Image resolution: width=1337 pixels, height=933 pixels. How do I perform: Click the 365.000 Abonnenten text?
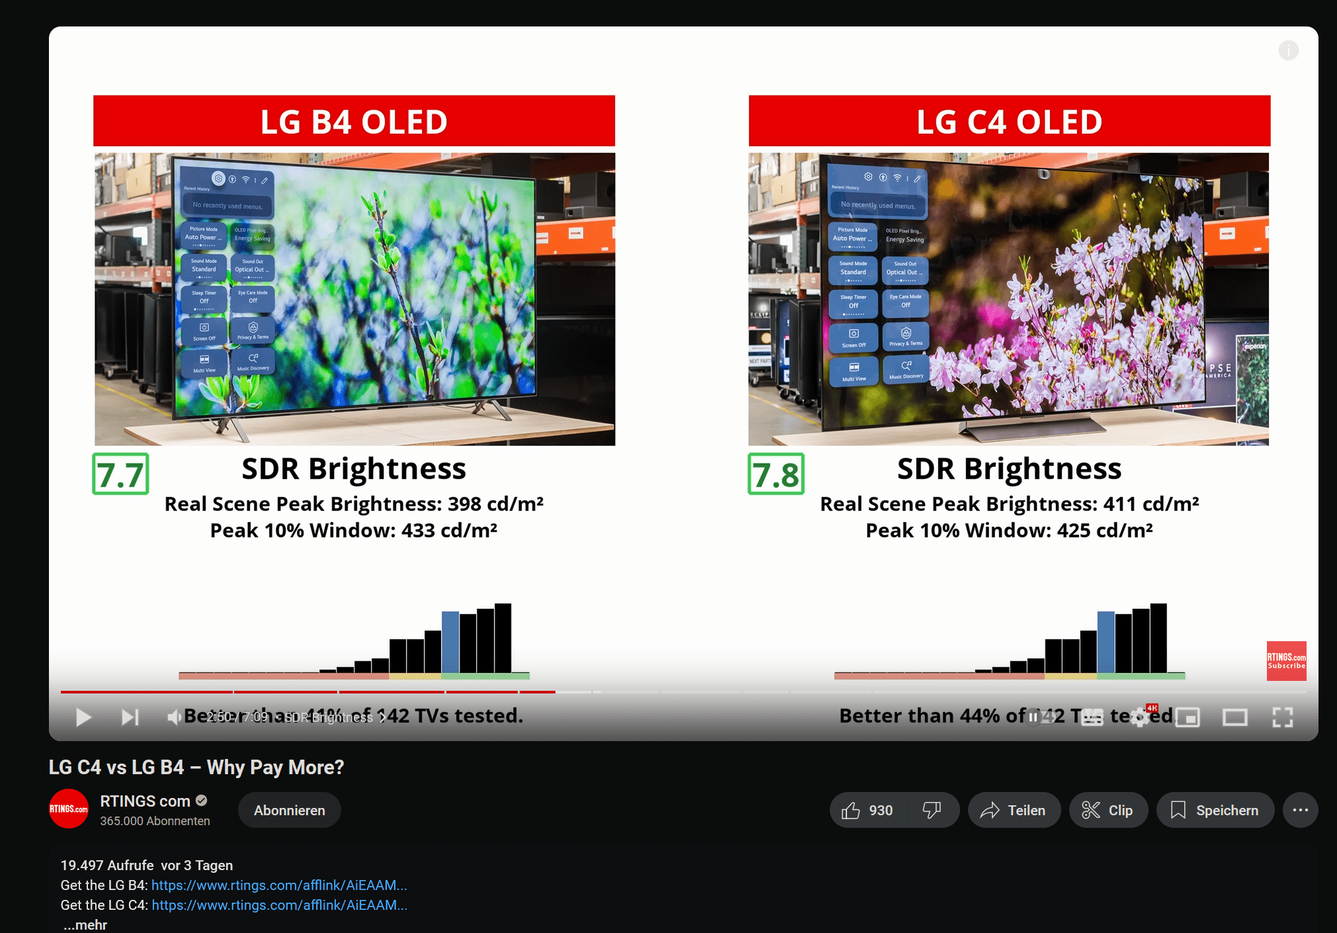155,821
